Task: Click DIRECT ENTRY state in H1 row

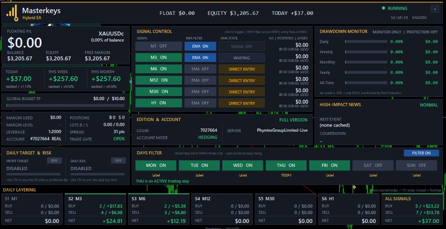Action: [x=242, y=103]
